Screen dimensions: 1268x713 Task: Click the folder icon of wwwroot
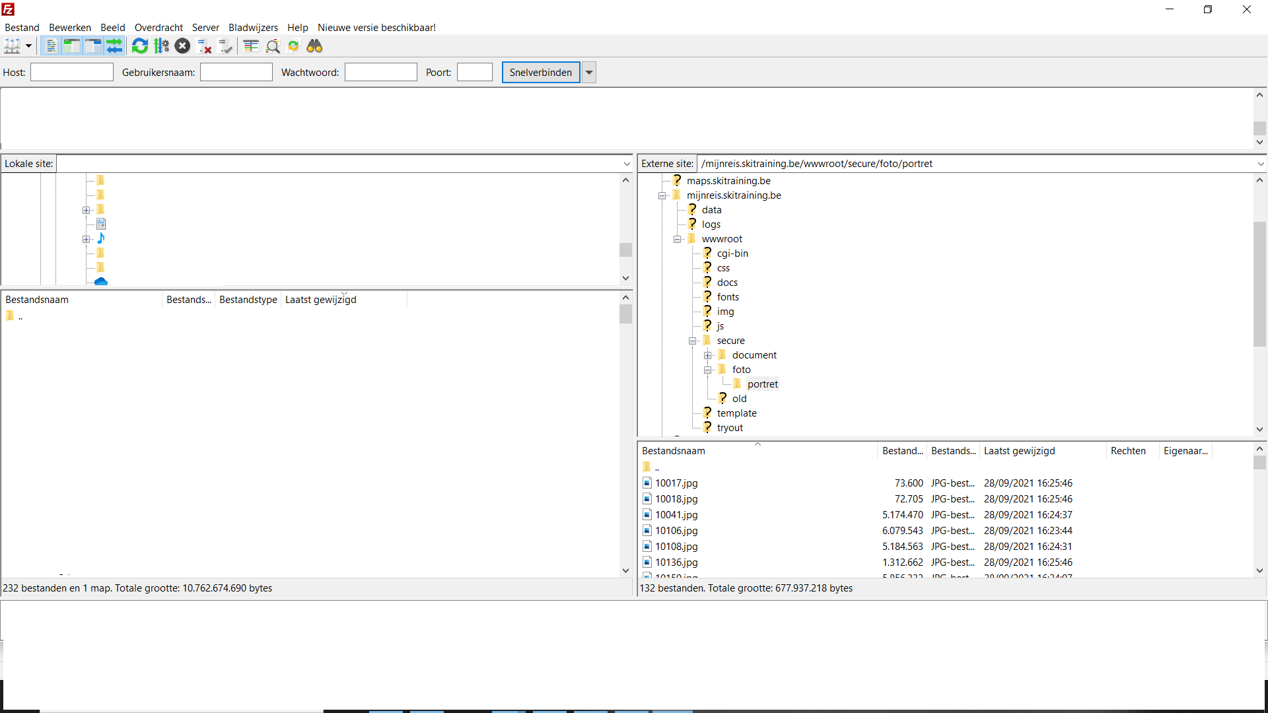[691, 239]
